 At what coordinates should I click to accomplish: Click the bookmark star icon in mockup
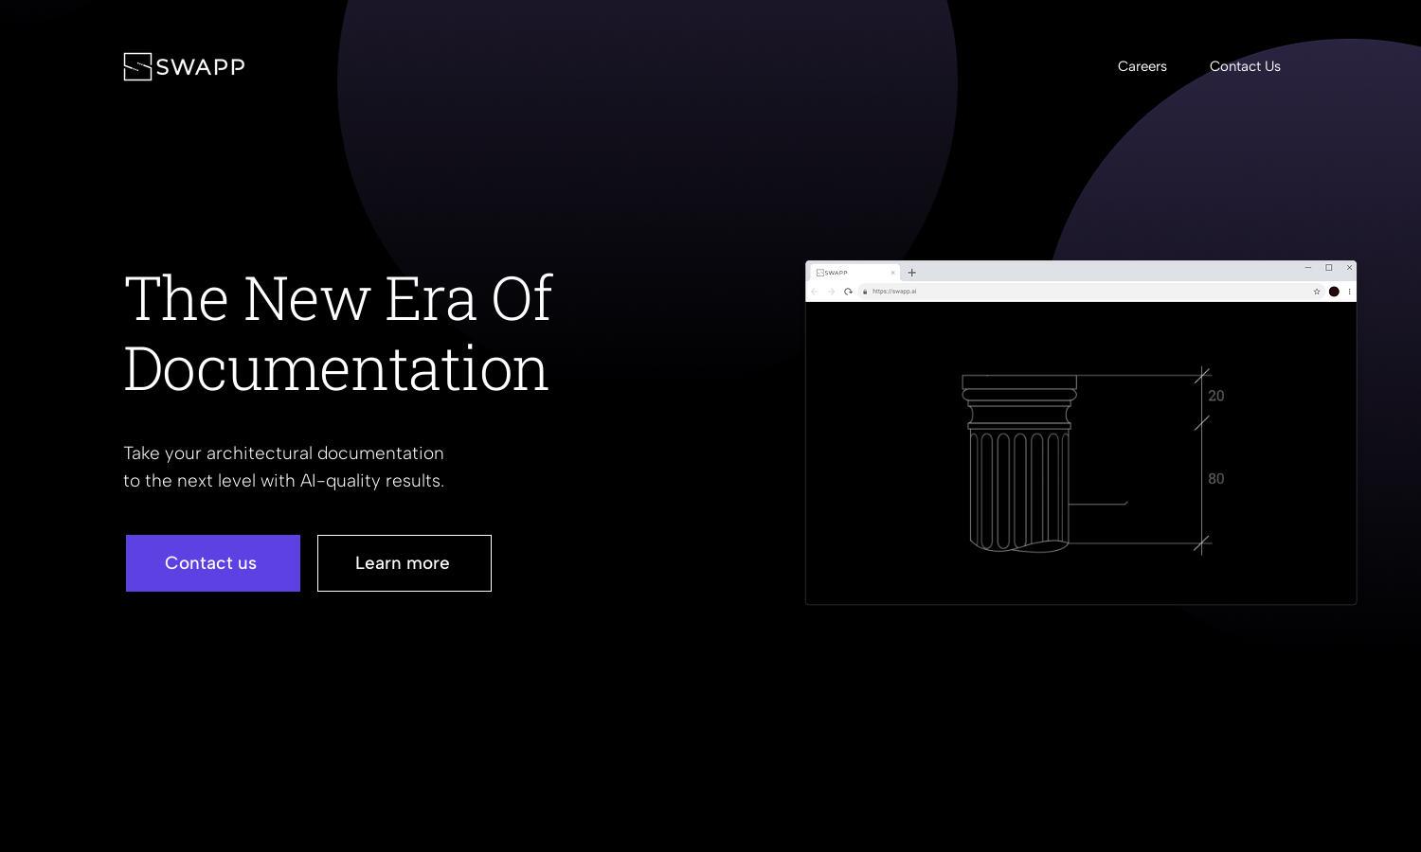pyautogui.click(x=1317, y=292)
